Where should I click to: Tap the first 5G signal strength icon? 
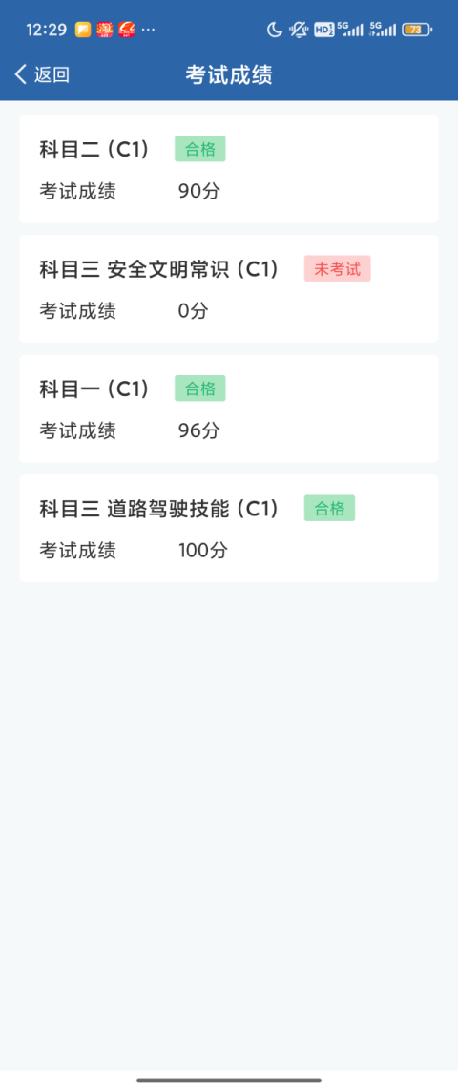tap(350, 30)
